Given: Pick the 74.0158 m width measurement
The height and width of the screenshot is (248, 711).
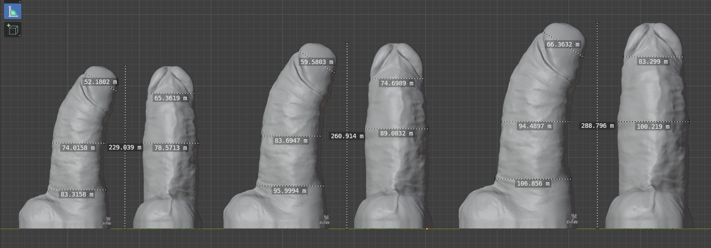Looking at the screenshot, I should (78, 148).
